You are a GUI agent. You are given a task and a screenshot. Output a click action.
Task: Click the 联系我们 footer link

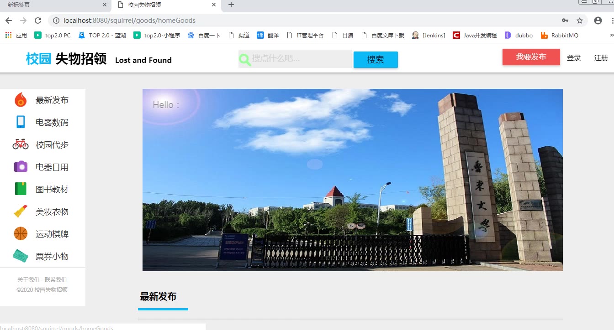[x=56, y=279]
